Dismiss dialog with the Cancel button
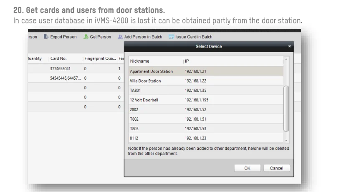Image resolution: width=349 pixels, height=192 pixels. click(276, 168)
